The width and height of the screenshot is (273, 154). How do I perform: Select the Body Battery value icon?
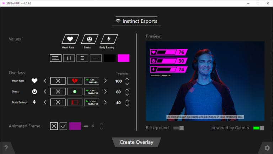click(109, 39)
